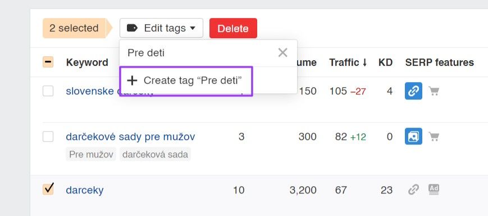The image size is (488, 216).
Task: Check the slovenske darčeky row checkbox
Action: pyautogui.click(x=48, y=91)
